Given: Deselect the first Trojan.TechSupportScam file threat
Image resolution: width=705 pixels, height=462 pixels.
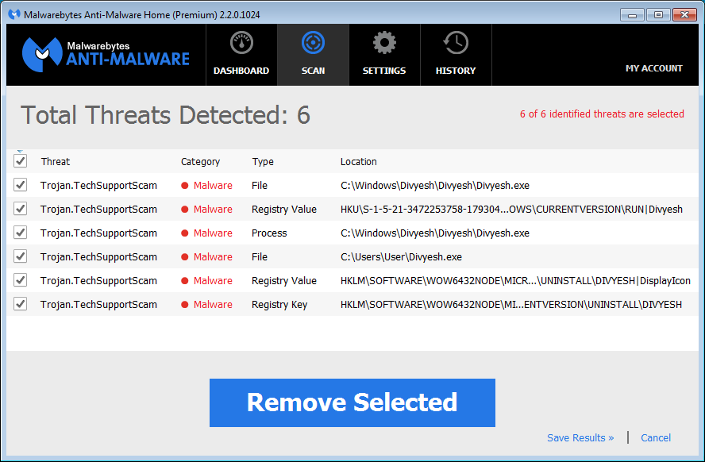Looking at the screenshot, I should tap(20, 185).
